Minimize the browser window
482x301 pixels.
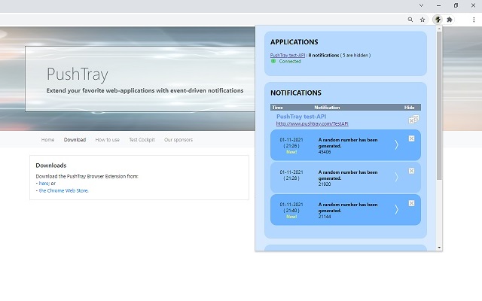(438, 5)
